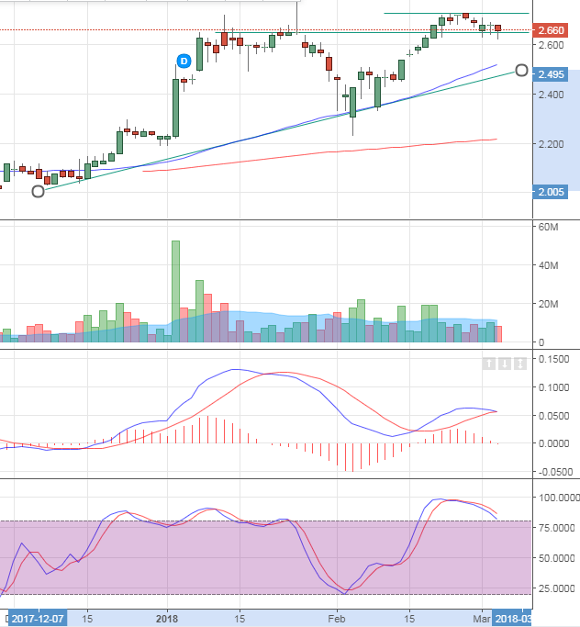Click the 2.005 price label

pyautogui.click(x=551, y=192)
